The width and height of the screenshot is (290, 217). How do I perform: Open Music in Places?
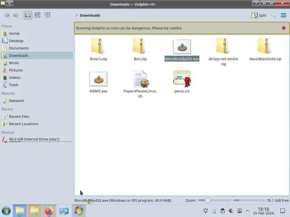point(37,63)
